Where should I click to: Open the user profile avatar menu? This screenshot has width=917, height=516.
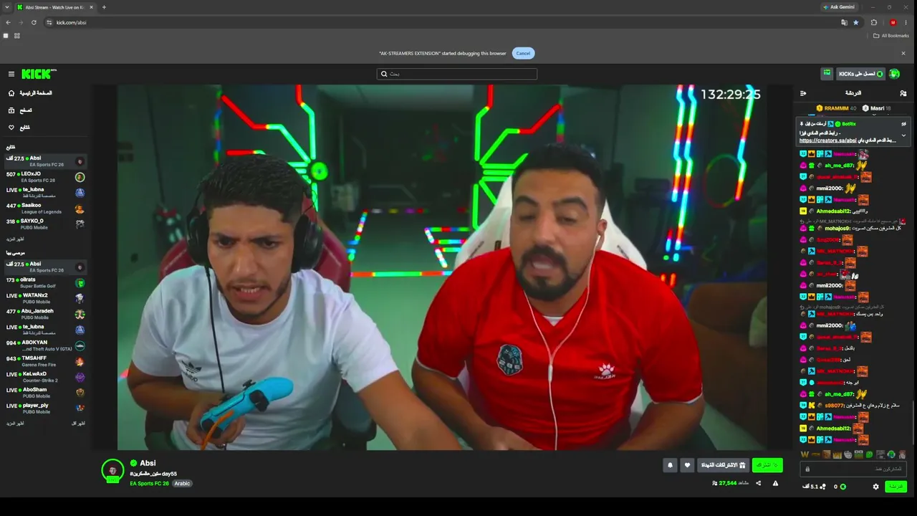894,74
